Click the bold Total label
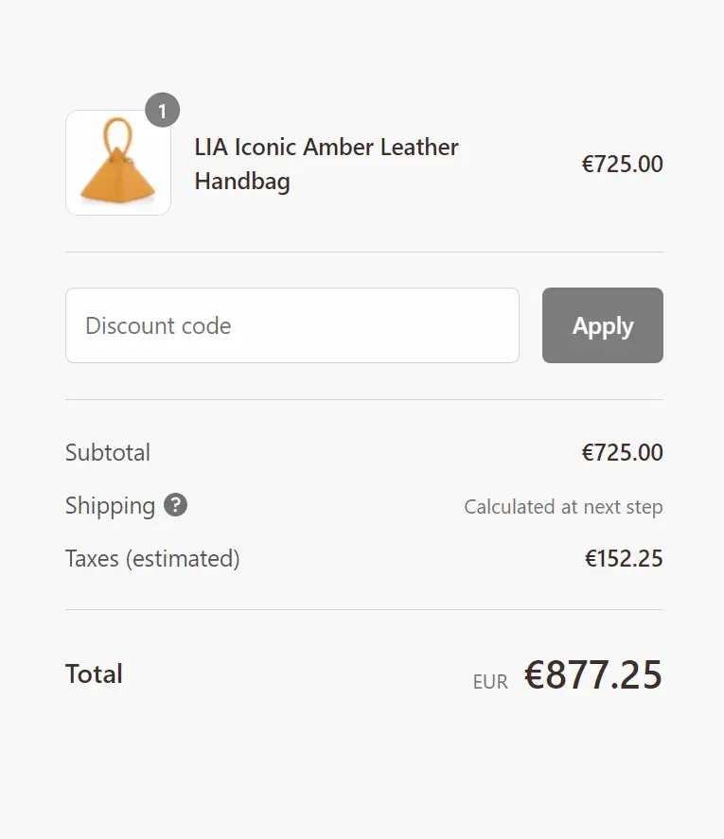 tap(94, 674)
